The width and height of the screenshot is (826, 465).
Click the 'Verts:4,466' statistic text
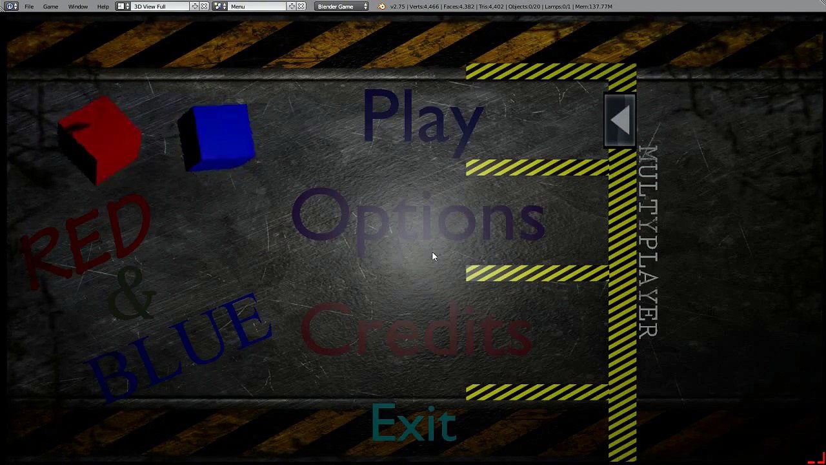pyautogui.click(x=423, y=6)
